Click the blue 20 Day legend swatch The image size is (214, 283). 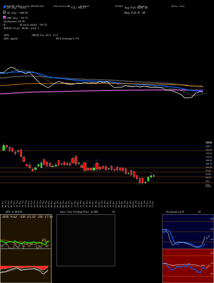(4, 7)
